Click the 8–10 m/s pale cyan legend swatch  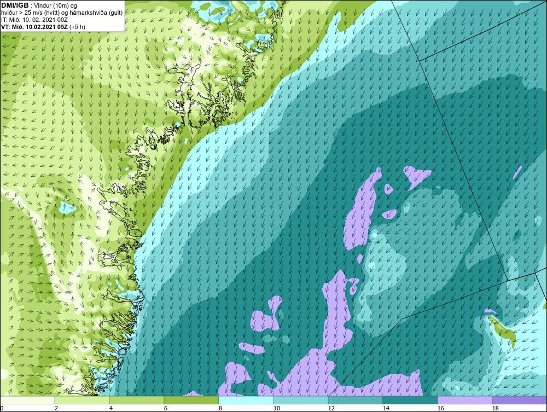coord(246,400)
